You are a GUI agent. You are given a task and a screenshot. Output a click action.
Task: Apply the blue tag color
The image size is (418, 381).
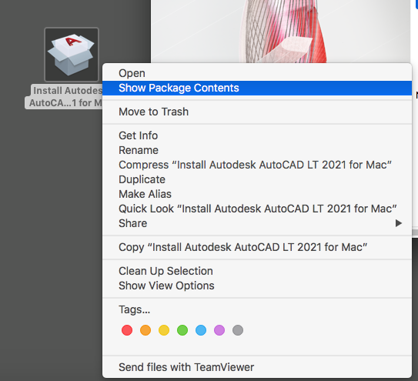pyautogui.click(x=201, y=330)
